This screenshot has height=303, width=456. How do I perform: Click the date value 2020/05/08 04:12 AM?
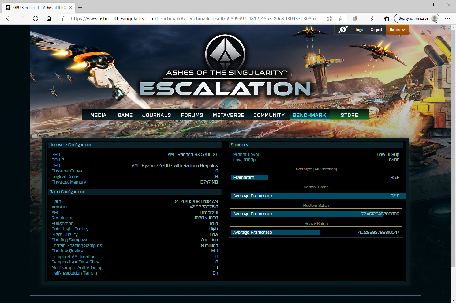196,201
